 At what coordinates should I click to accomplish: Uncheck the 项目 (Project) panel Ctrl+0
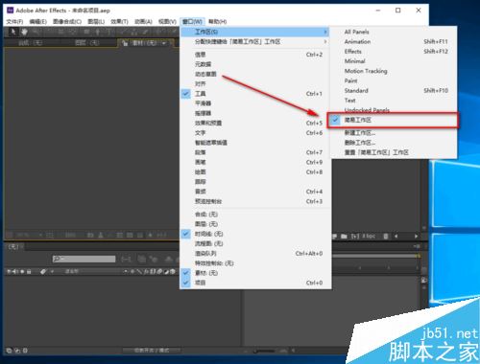(255, 283)
